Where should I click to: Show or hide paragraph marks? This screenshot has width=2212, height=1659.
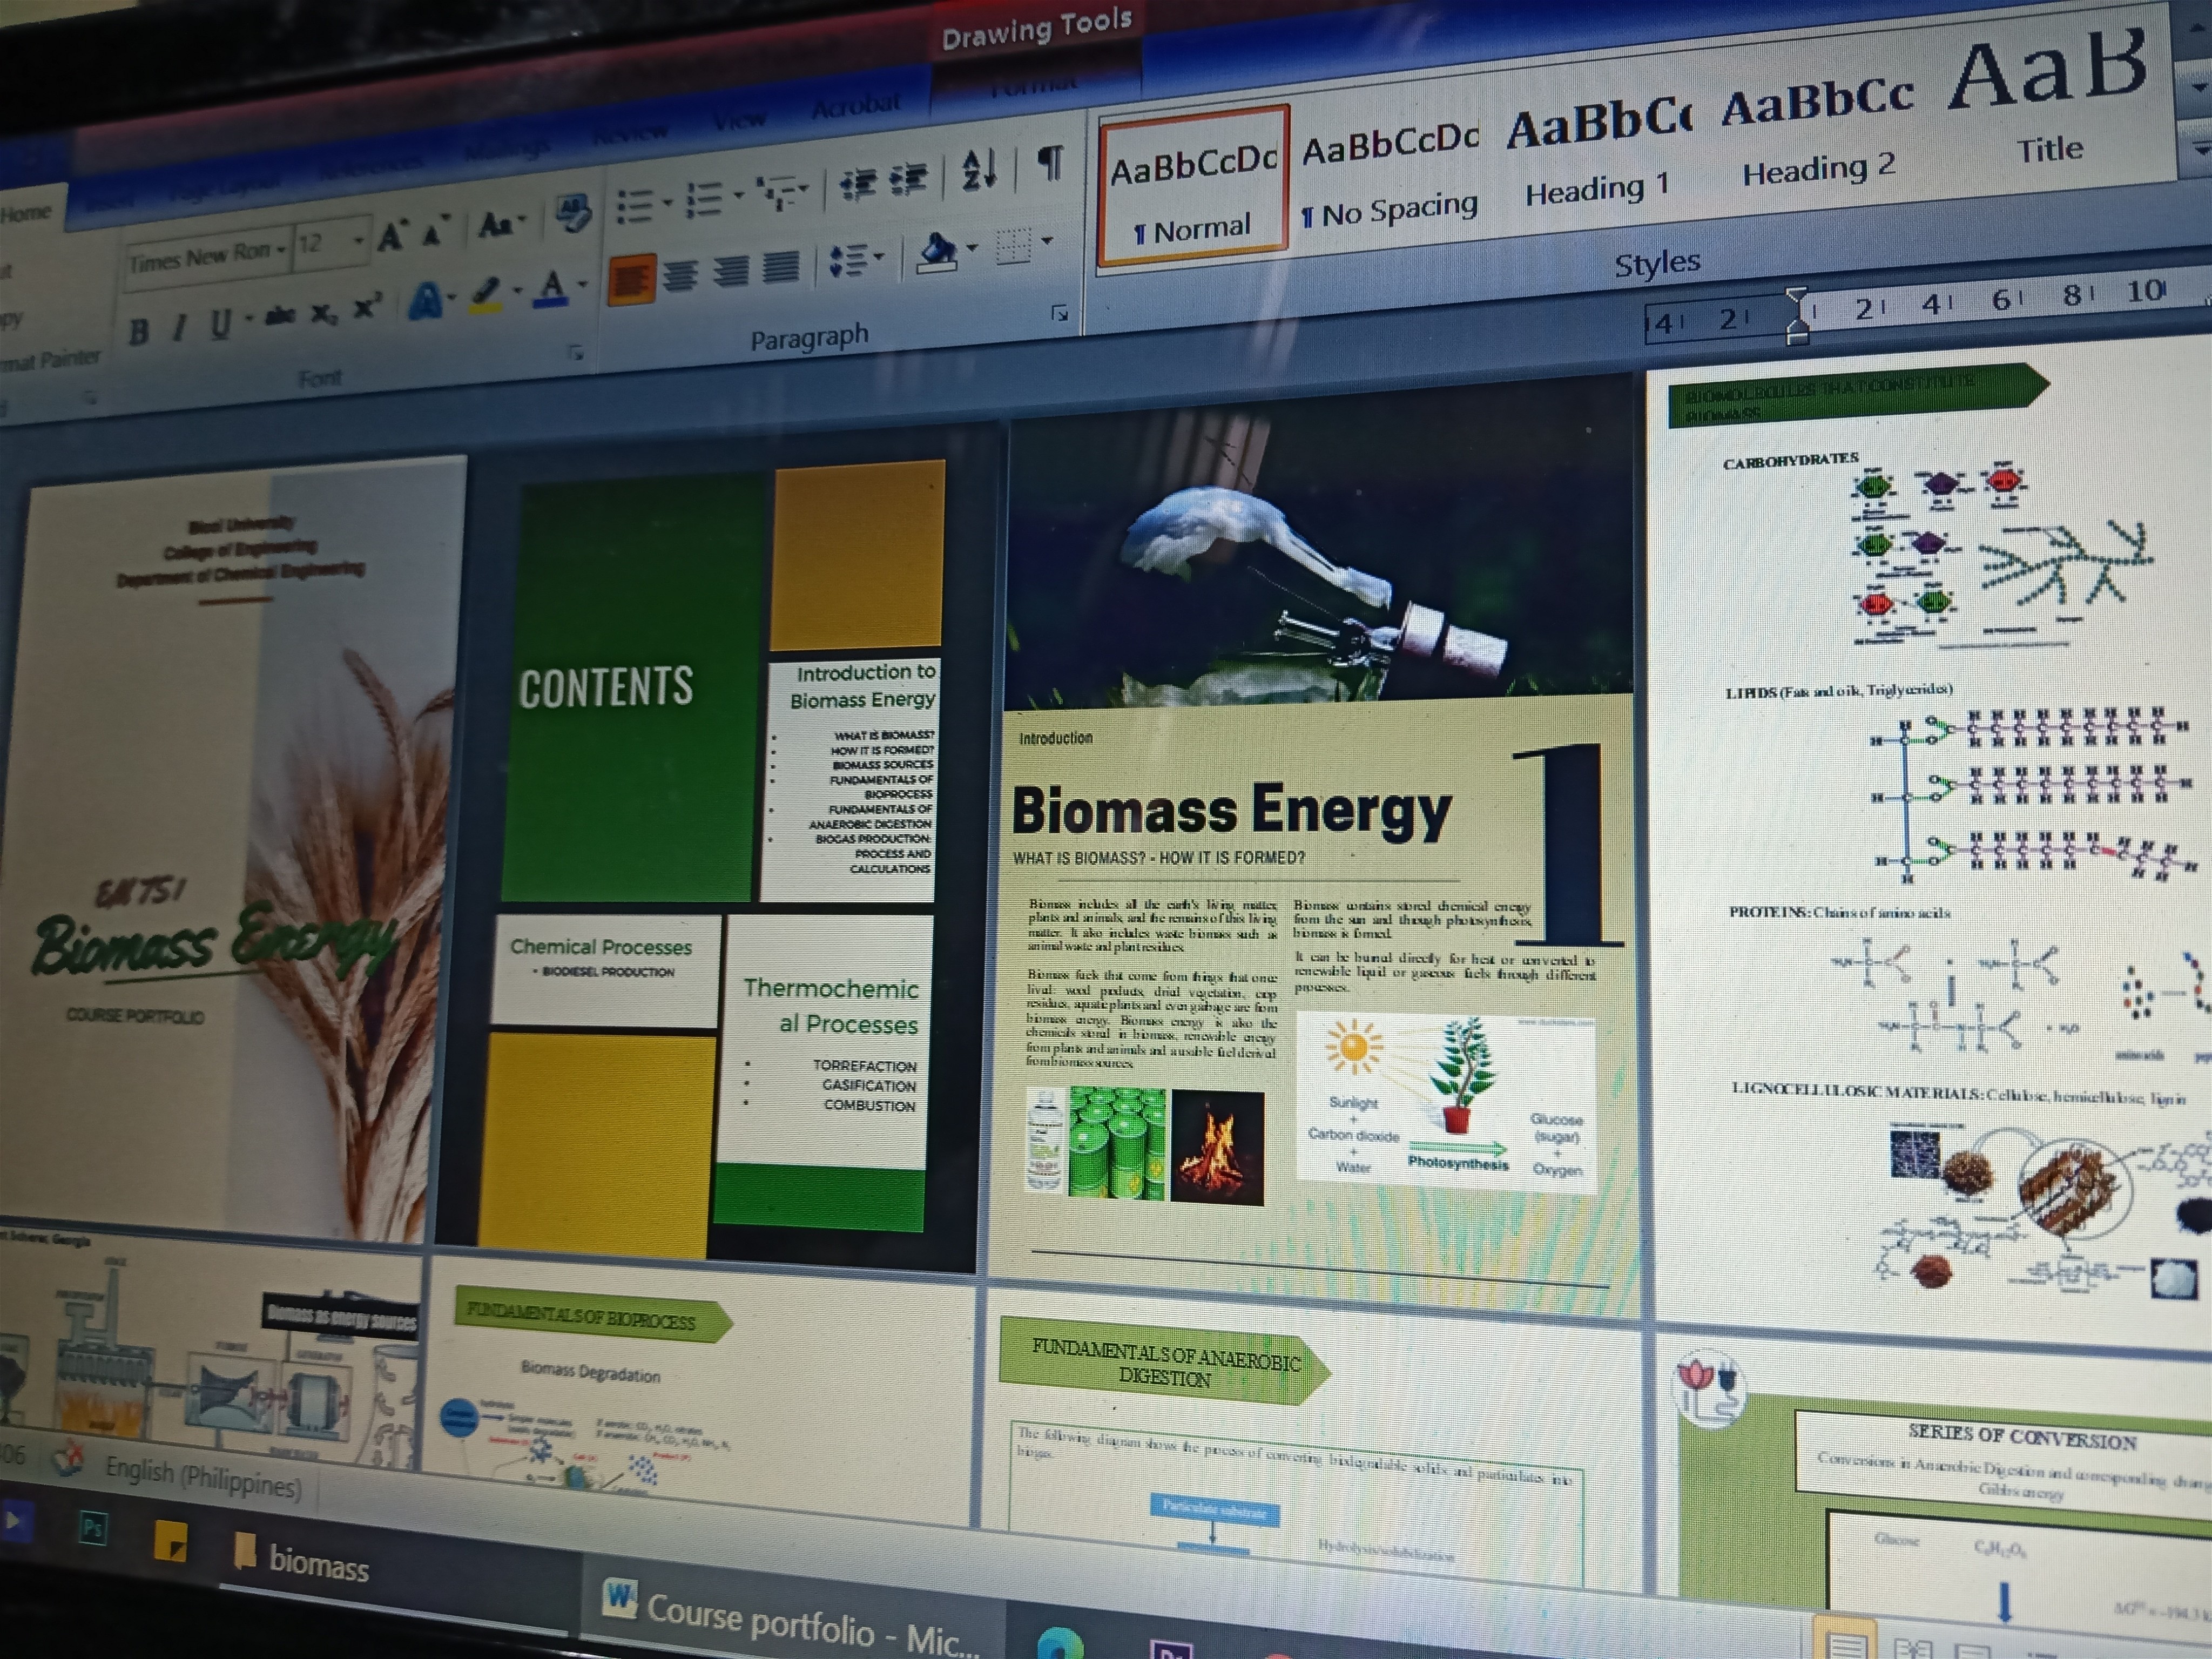click(1050, 162)
